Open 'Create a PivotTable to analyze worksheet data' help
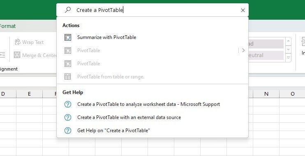Image resolution: width=305 pixels, height=156 pixels. coord(152,104)
